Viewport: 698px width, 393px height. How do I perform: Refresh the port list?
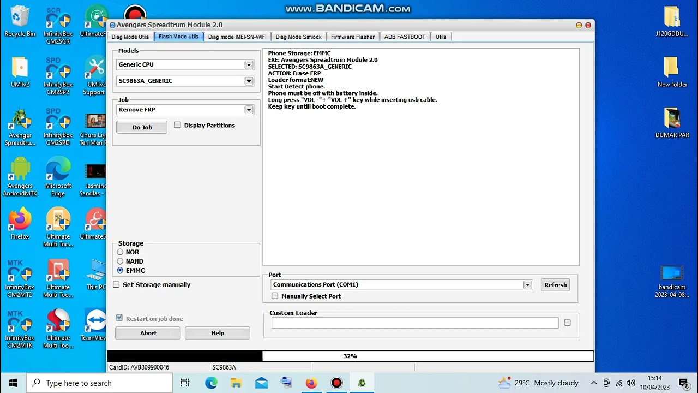coord(555,285)
